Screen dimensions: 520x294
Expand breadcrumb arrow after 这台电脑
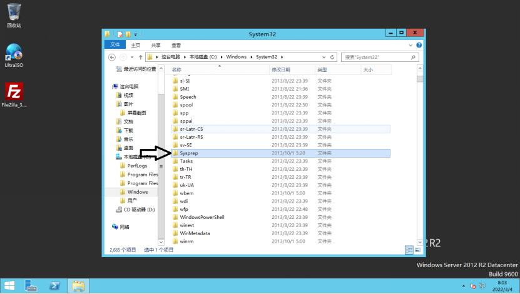tap(185, 57)
